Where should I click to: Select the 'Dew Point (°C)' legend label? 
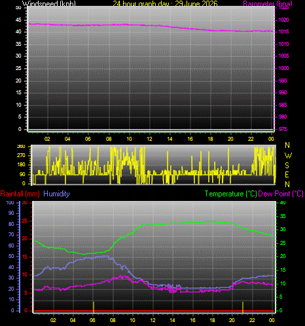coord(281,194)
